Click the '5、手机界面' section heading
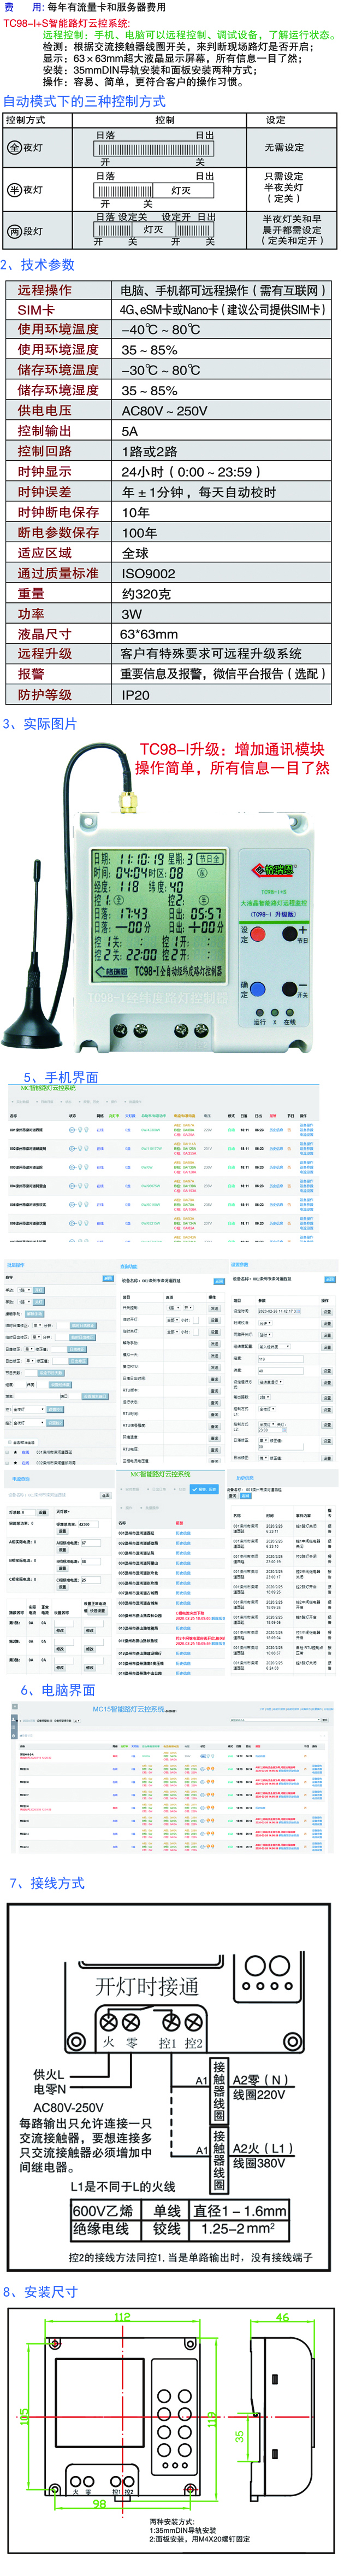 point(60,1077)
